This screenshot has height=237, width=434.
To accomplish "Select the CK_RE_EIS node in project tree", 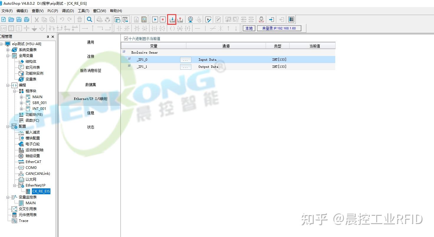I will (41, 191).
